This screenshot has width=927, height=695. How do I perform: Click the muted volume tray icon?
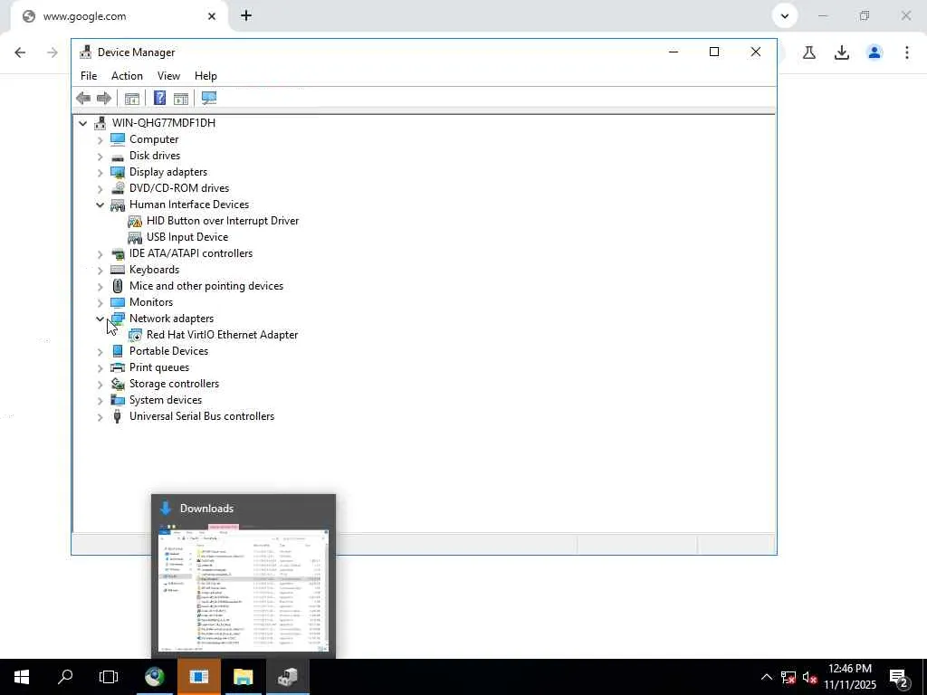coord(810,678)
